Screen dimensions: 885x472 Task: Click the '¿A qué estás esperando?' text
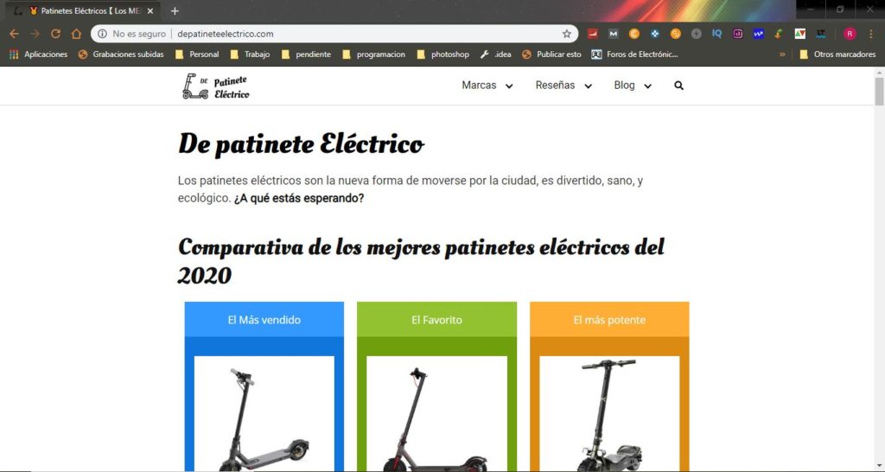(x=299, y=199)
